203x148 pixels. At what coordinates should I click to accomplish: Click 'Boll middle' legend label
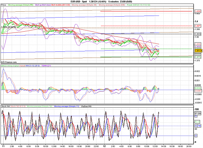(61, 5)
